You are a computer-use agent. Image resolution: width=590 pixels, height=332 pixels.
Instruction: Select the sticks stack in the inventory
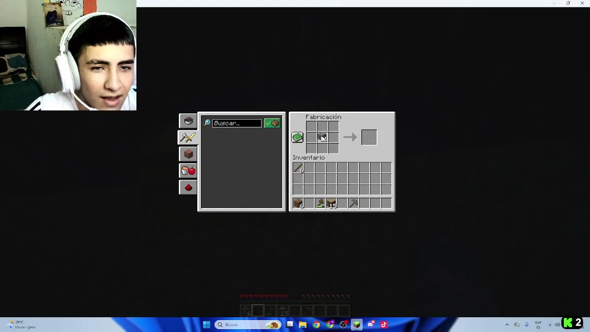click(298, 169)
